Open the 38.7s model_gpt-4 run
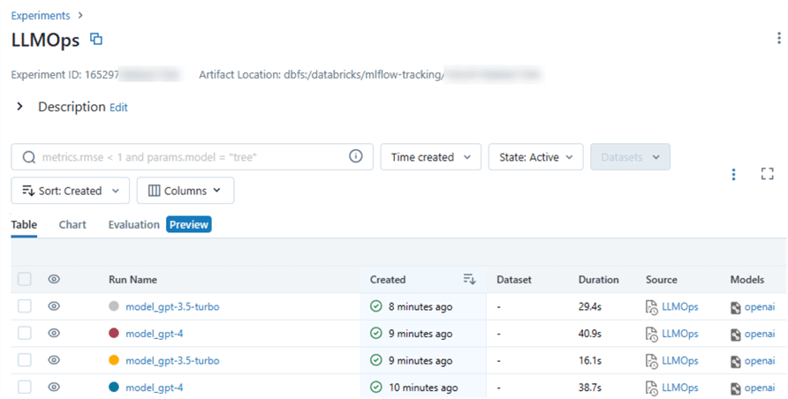 [x=155, y=388]
